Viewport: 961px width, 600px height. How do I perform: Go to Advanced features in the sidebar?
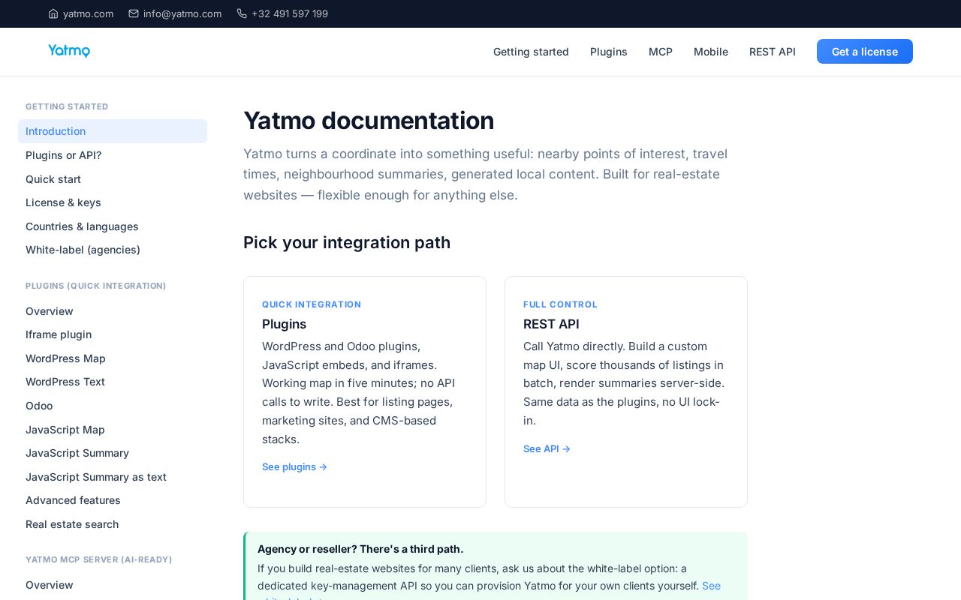tap(113, 500)
